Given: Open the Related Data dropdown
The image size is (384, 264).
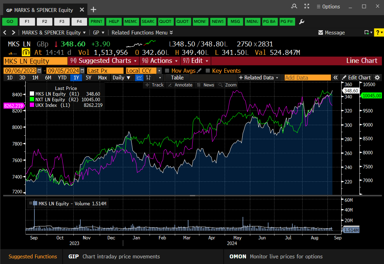Looking at the screenshot, I should tap(259, 77).
